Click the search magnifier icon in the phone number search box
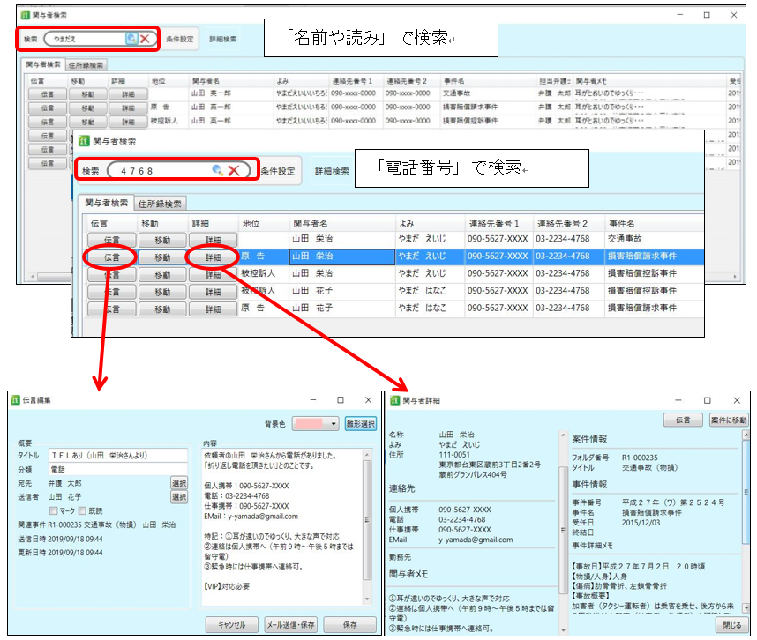Image resolution: width=757 pixels, height=640 pixels. (x=218, y=170)
